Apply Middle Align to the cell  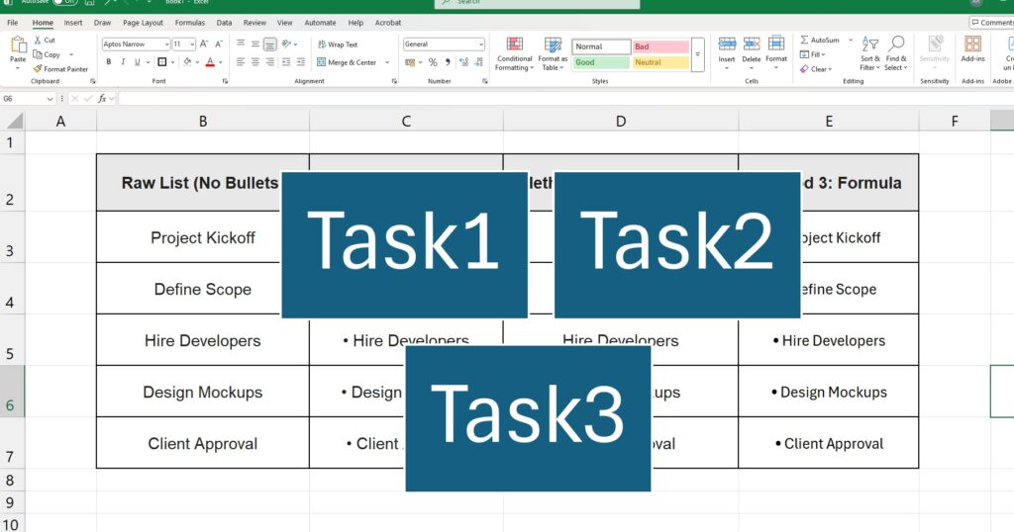point(254,44)
